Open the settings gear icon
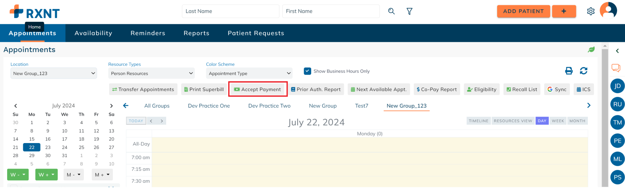The width and height of the screenshot is (625, 188). click(x=591, y=11)
